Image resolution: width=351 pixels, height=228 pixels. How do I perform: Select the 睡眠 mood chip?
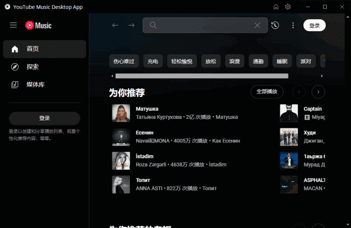coord(282,61)
